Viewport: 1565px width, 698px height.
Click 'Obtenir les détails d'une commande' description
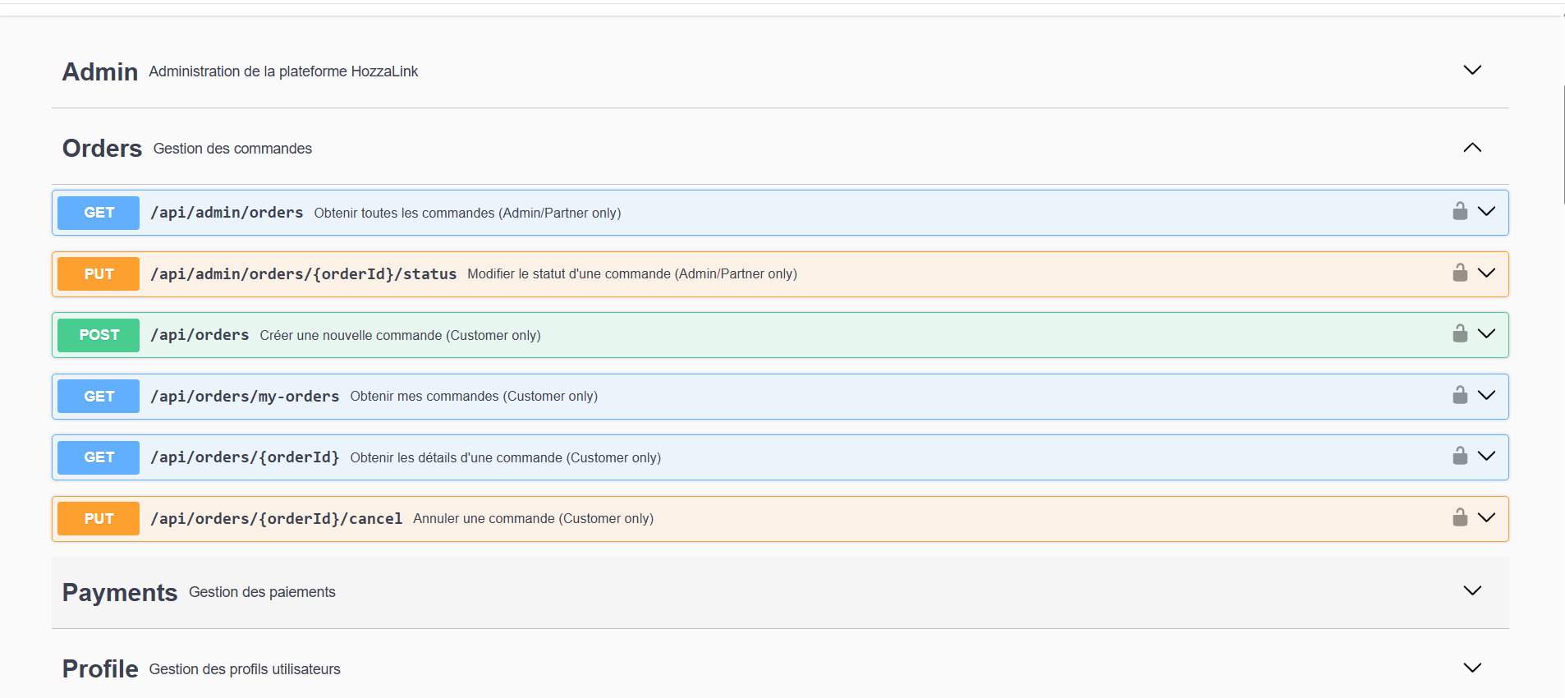(x=505, y=457)
